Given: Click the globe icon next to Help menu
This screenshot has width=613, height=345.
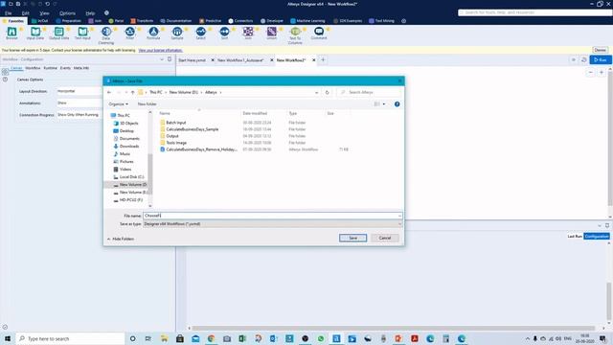Looking at the screenshot, I should tap(106, 12).
